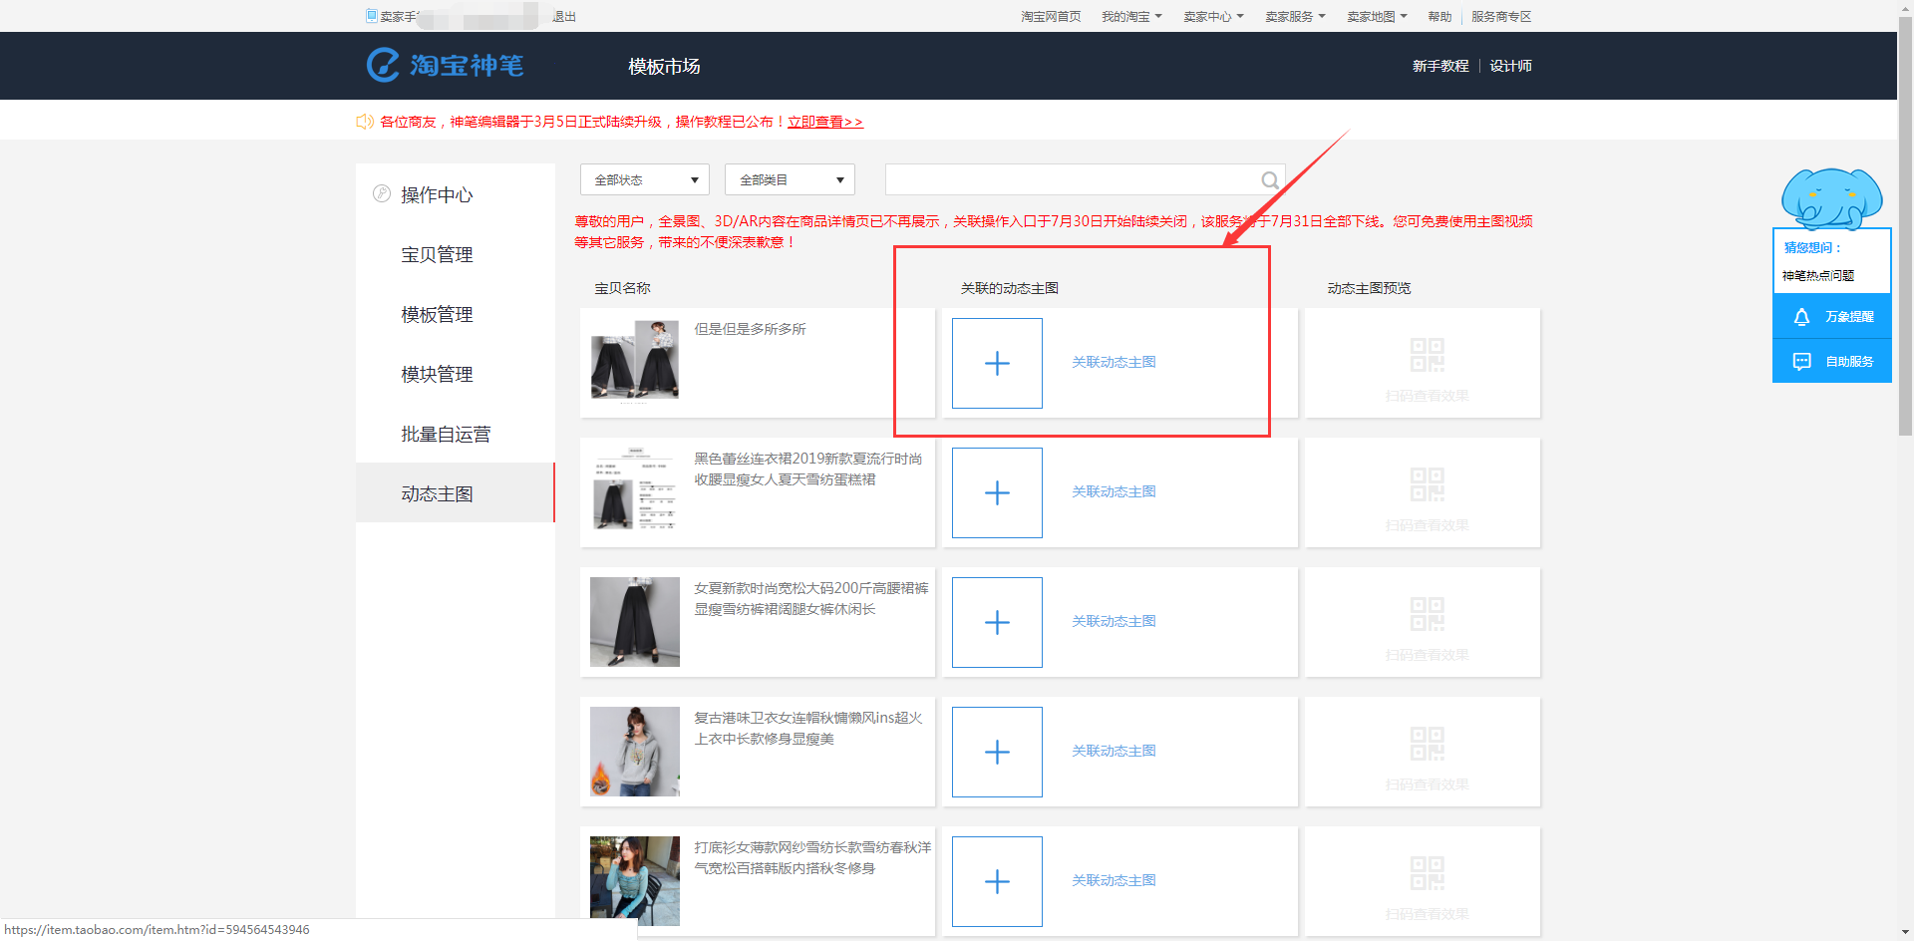Select 模板管理 in the sidebar
Viewport: 1914px width, 941px height.
pos(437,315)
